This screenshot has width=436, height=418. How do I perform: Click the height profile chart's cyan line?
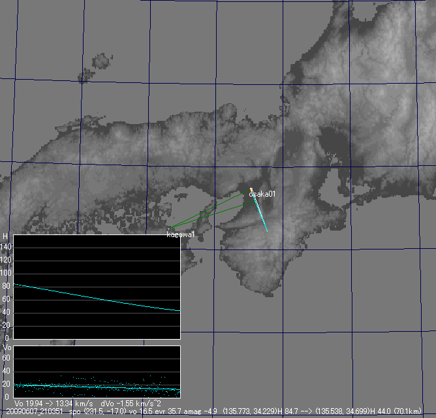coord(97,297)
